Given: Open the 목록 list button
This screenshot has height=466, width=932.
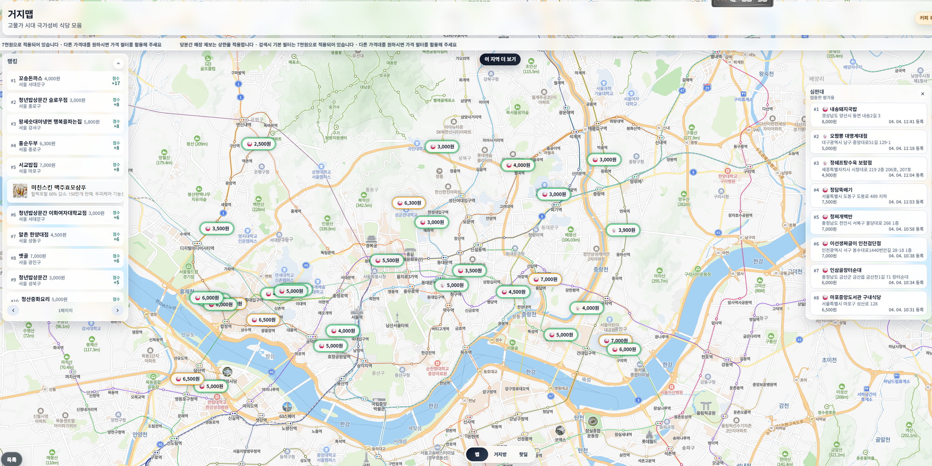Looking at the screenshot, I should pos(12,459).
